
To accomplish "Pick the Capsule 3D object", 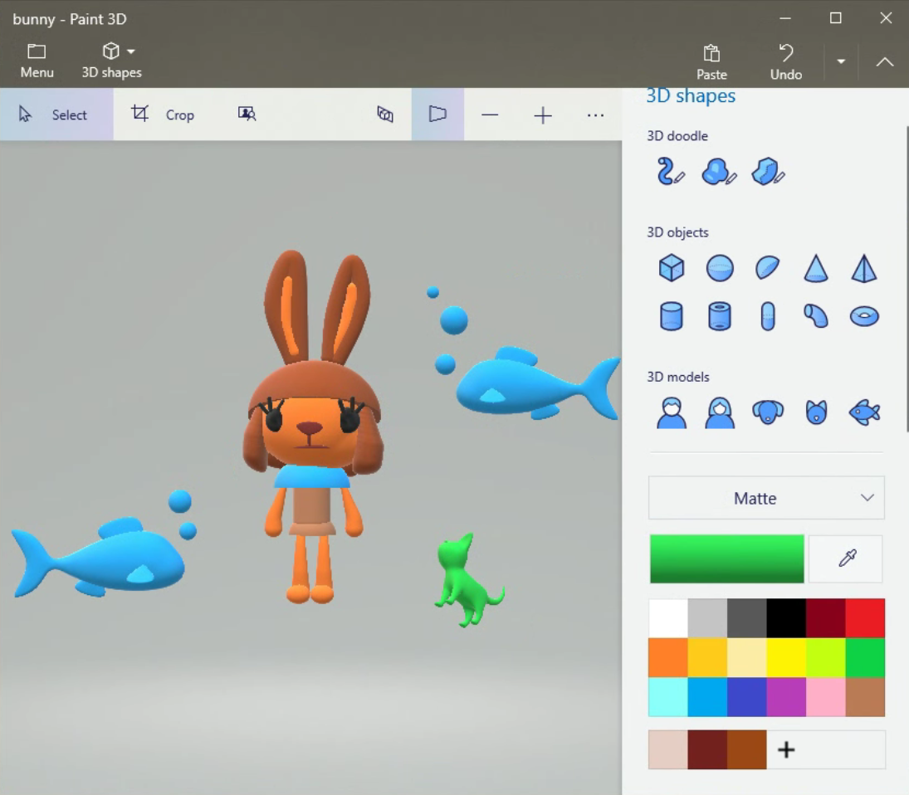I will click(x=768, y=316).
